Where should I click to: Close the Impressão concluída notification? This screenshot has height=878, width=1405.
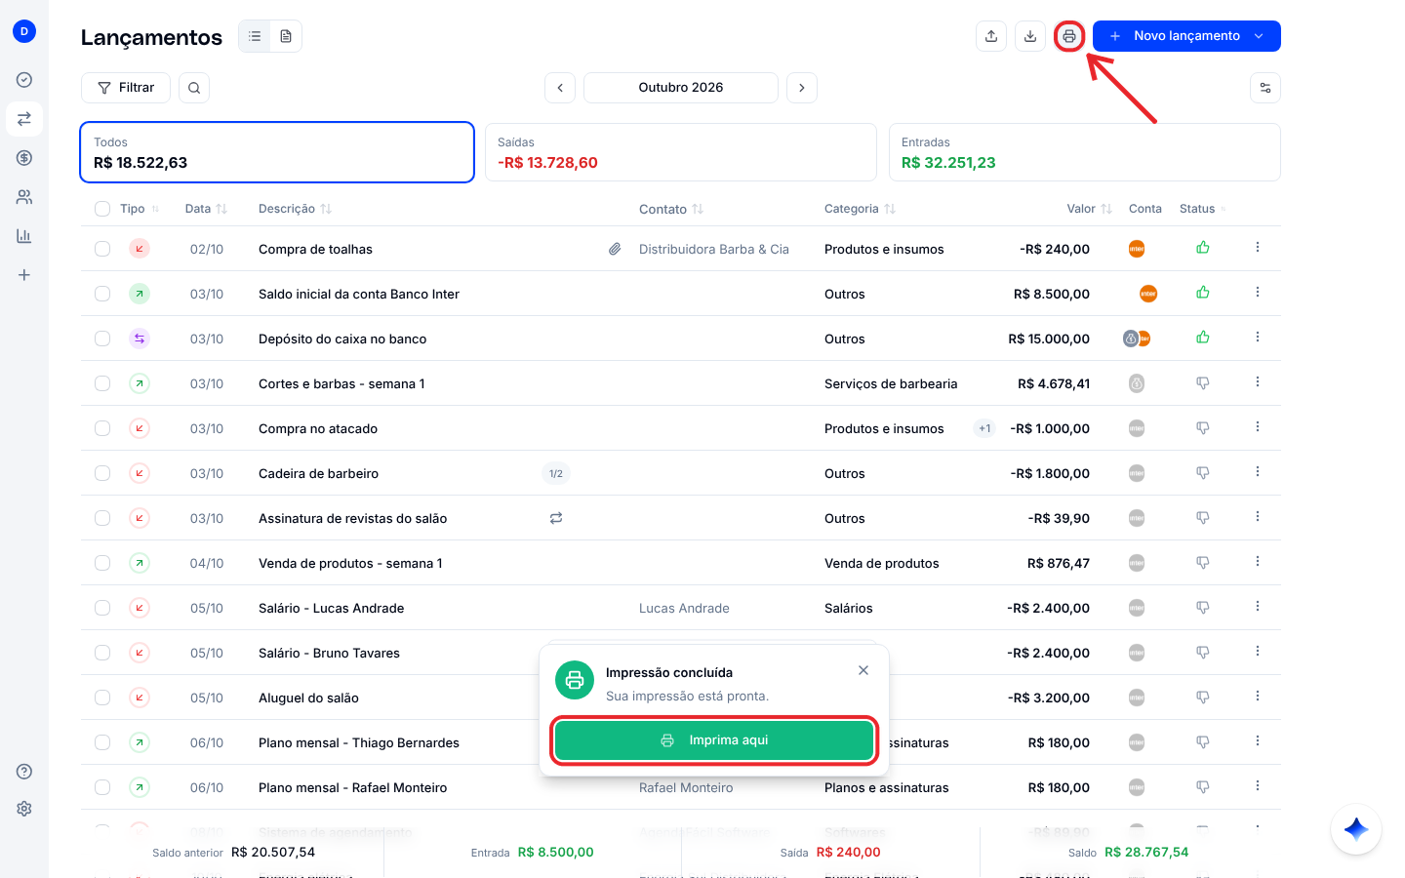tap(863, 670)
